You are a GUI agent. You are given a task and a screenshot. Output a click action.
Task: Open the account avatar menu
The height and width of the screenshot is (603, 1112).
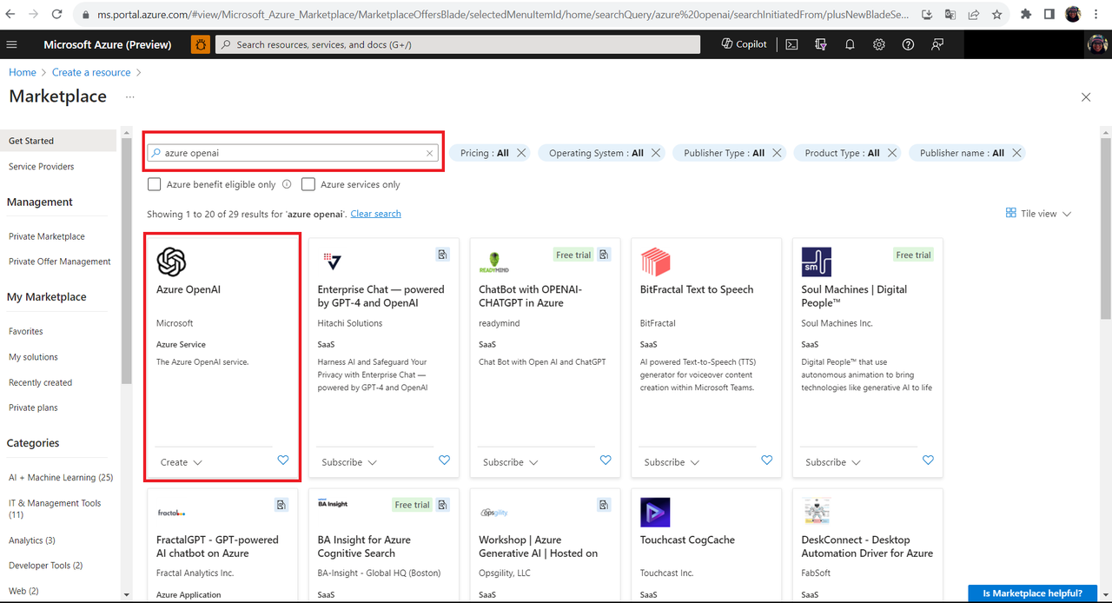click(1096, 44)
